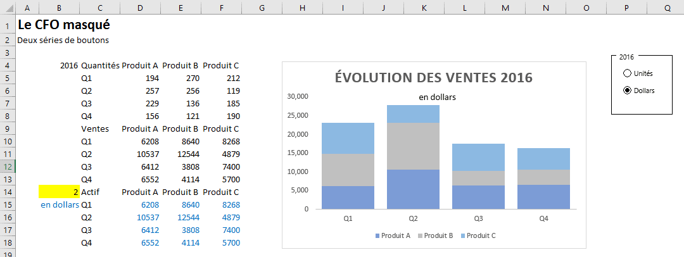Screen dimensions: 684x257
Task: Click the yellow cell containing 2
Action: 59,192
